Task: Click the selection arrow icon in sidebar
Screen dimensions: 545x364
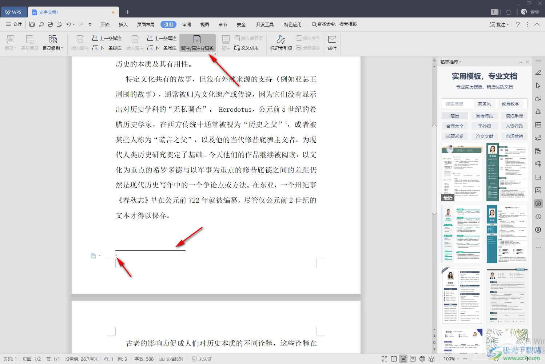Action: point(538,86)
